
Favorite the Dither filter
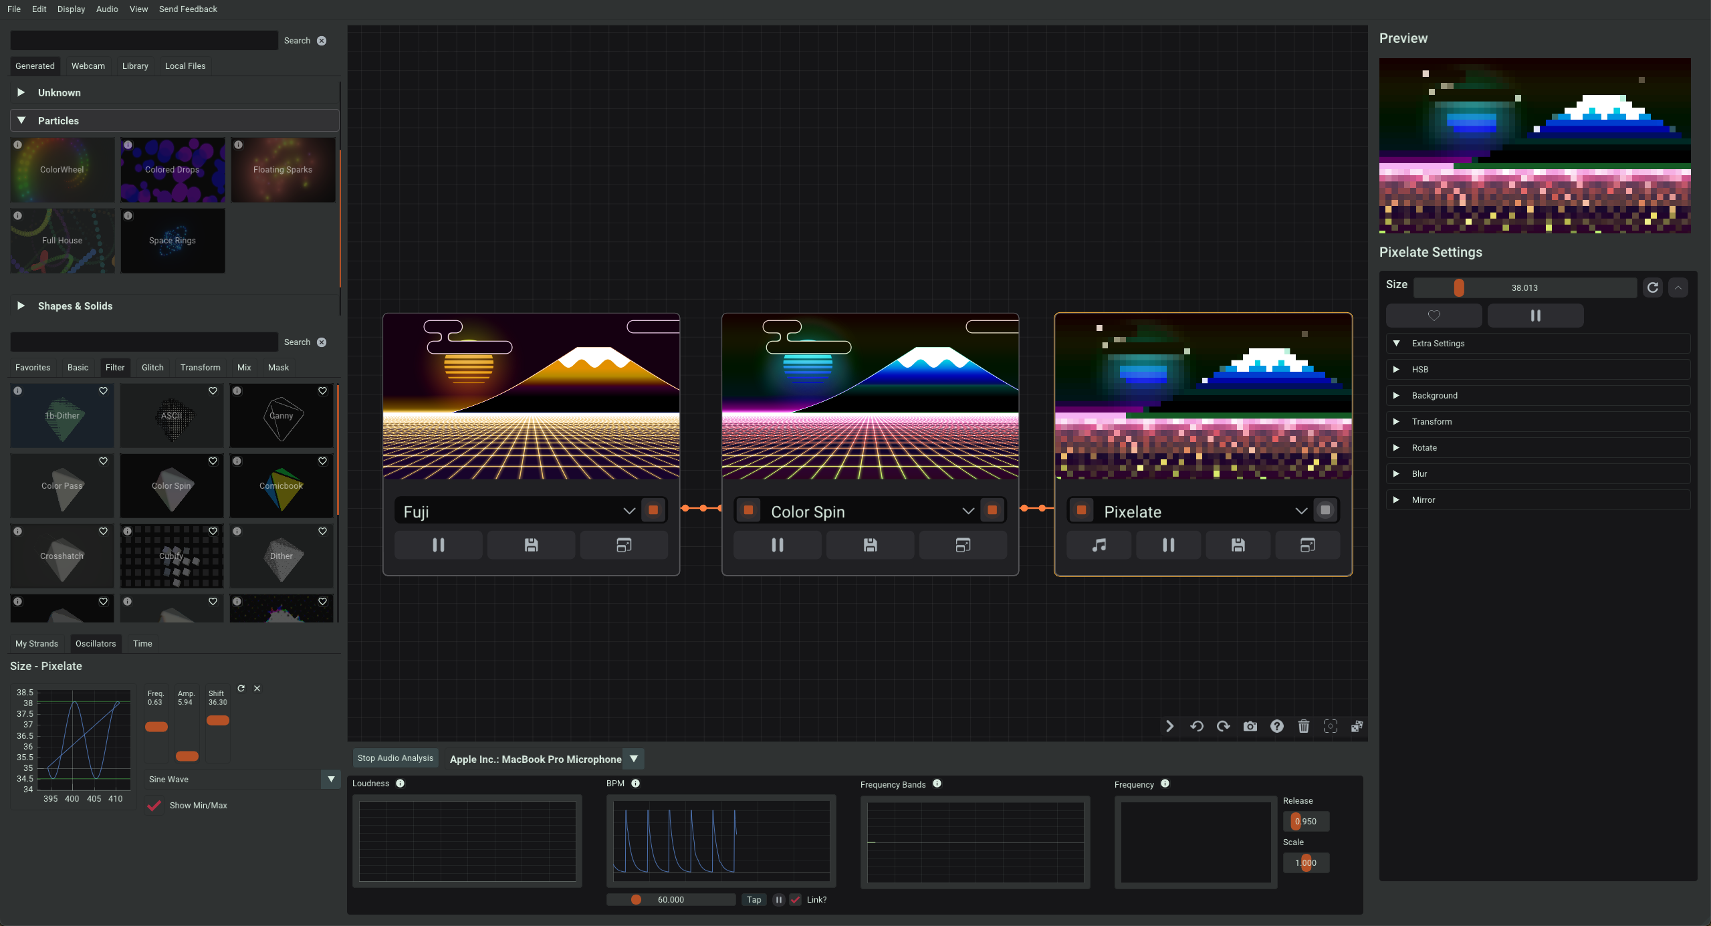tap(322, 532)
